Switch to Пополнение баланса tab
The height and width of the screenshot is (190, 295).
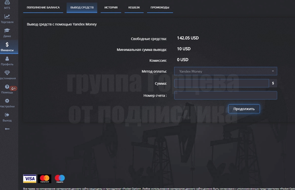click(43, 8)
